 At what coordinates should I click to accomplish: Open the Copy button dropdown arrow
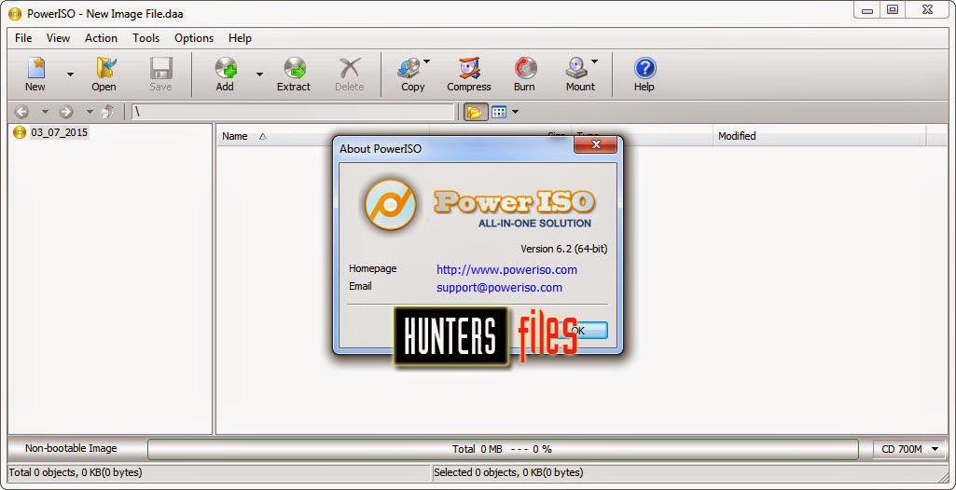(x=427, y=61)
